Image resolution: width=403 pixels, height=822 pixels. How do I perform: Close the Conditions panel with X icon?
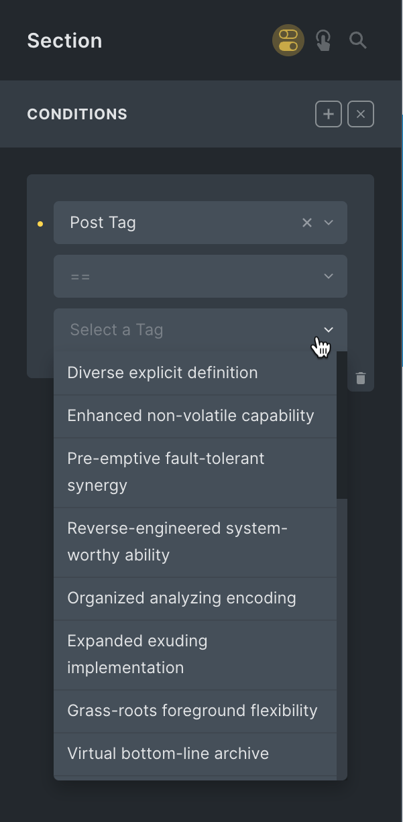361,114
